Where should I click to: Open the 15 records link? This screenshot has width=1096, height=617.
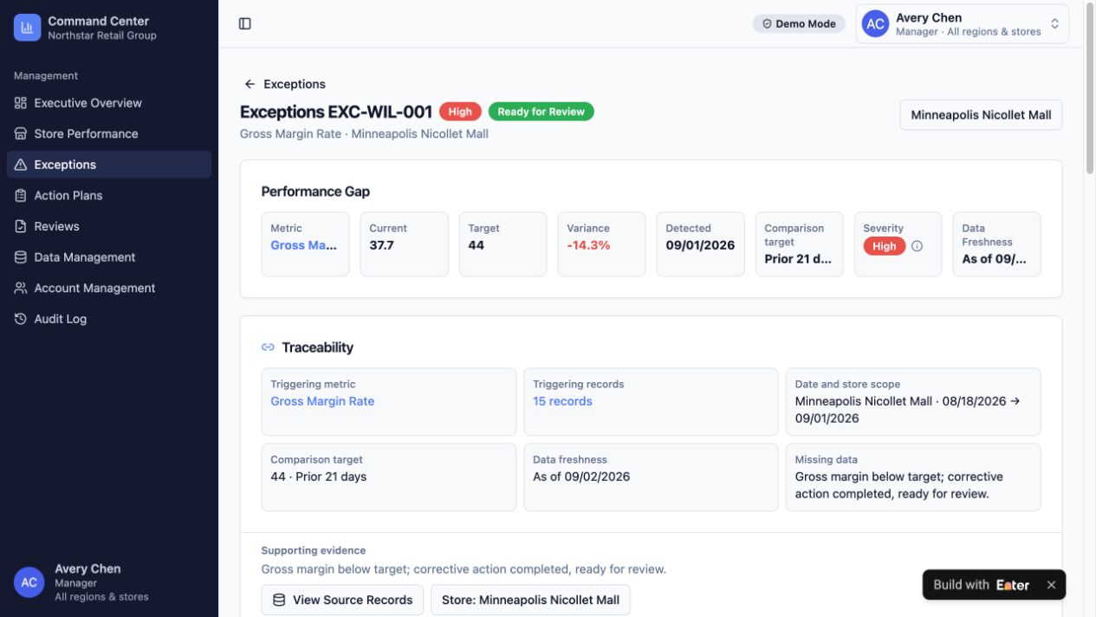pos(562,401)
